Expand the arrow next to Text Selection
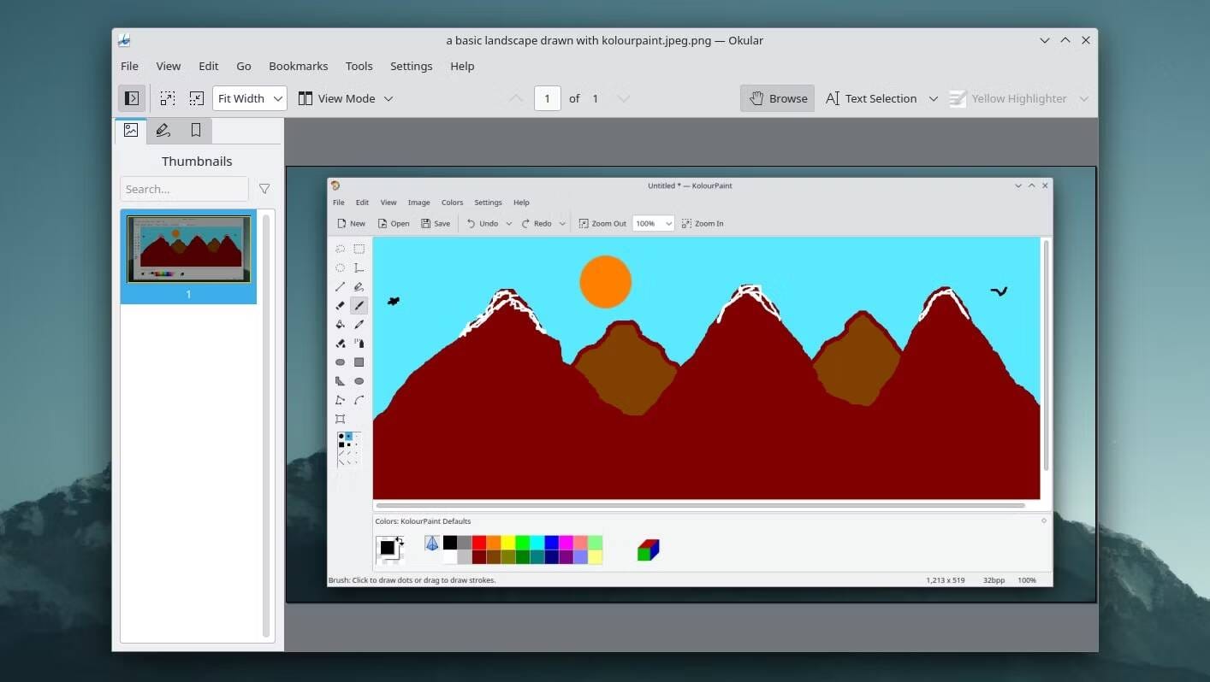The image size is (1210, 682). coord(934,98)
